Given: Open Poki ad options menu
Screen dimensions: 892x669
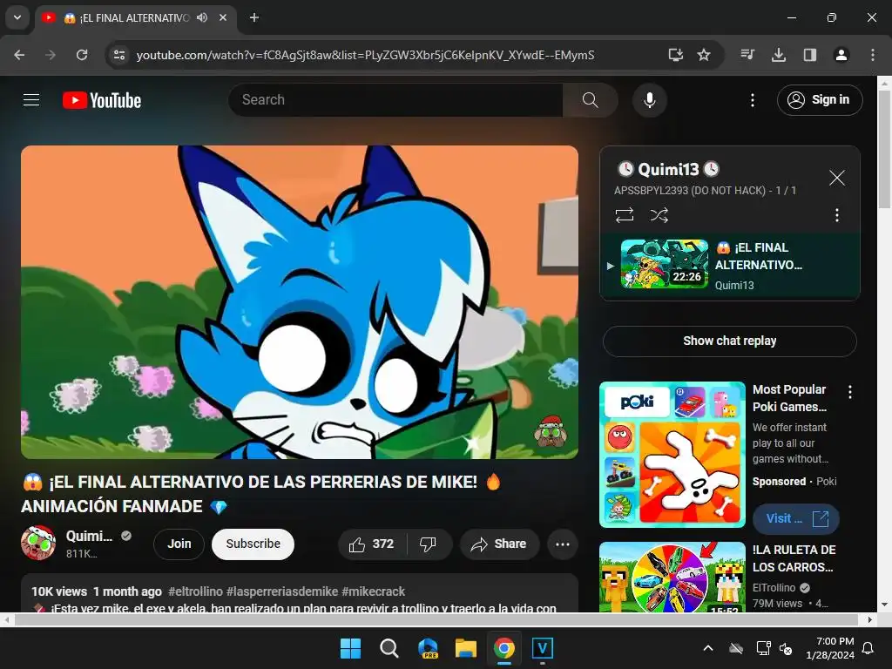Looking at the screenshot, I should 850,392.
